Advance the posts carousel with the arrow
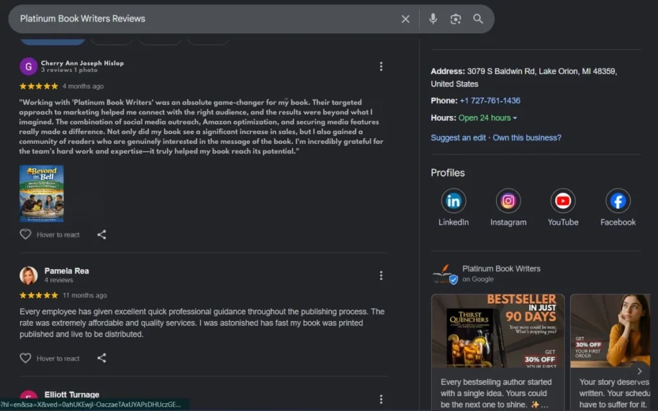 tap(639, 371)
